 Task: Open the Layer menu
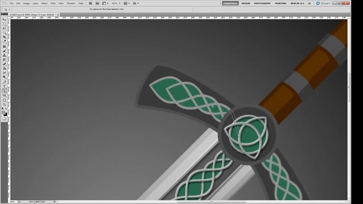pyautogui.click(x=35, y=3)
